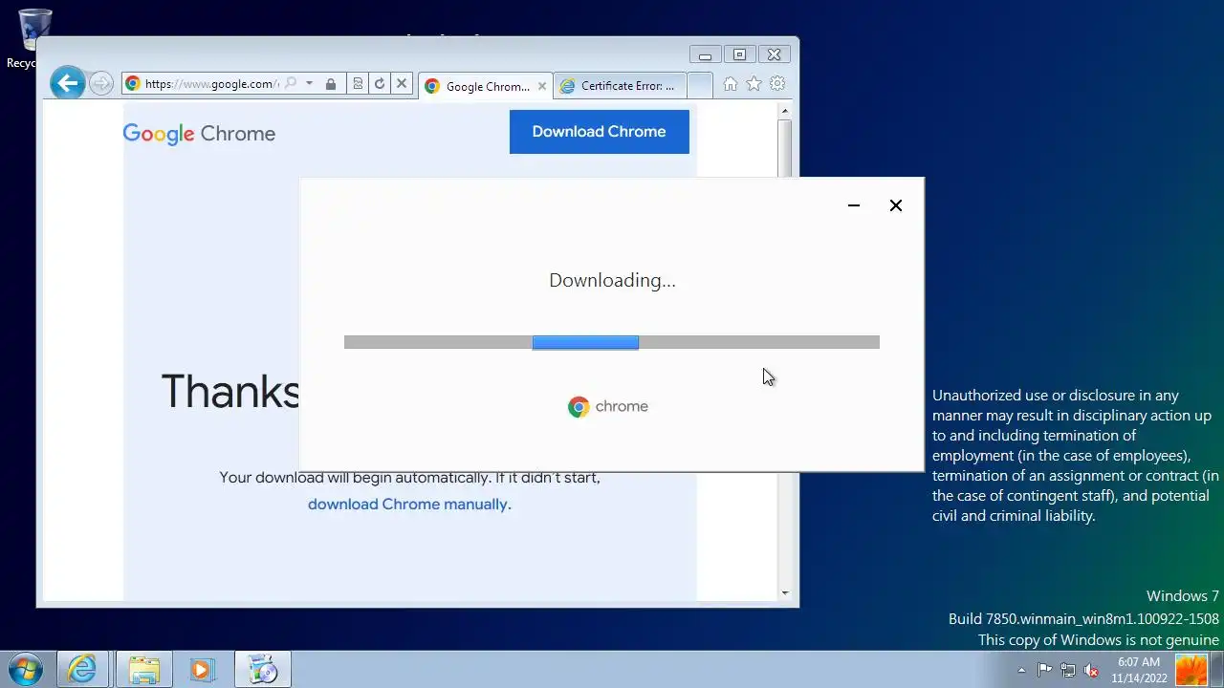Switch to the Certificate Error tab
The width and height of the screenshot is (1224, 688).
pos(620,86)
